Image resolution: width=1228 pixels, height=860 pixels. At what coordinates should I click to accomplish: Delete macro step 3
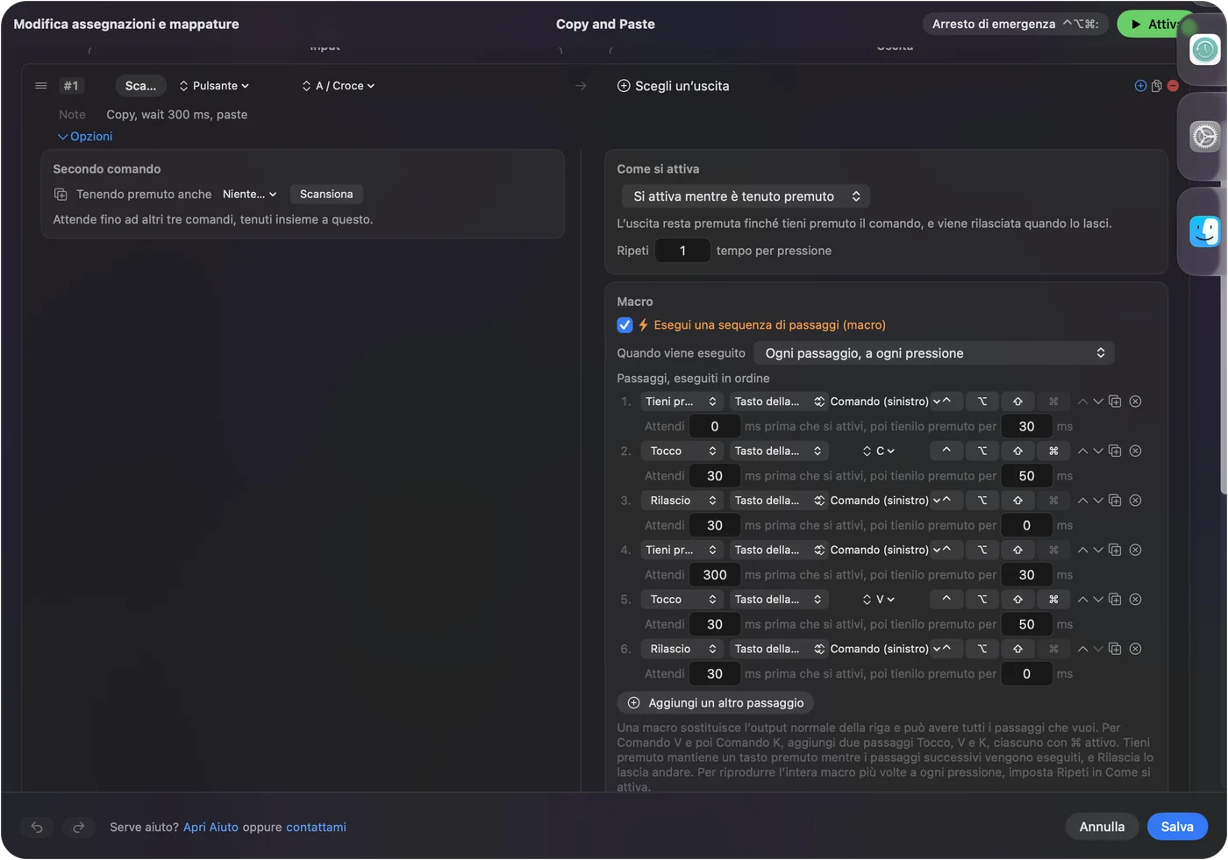coord(1135,501)
